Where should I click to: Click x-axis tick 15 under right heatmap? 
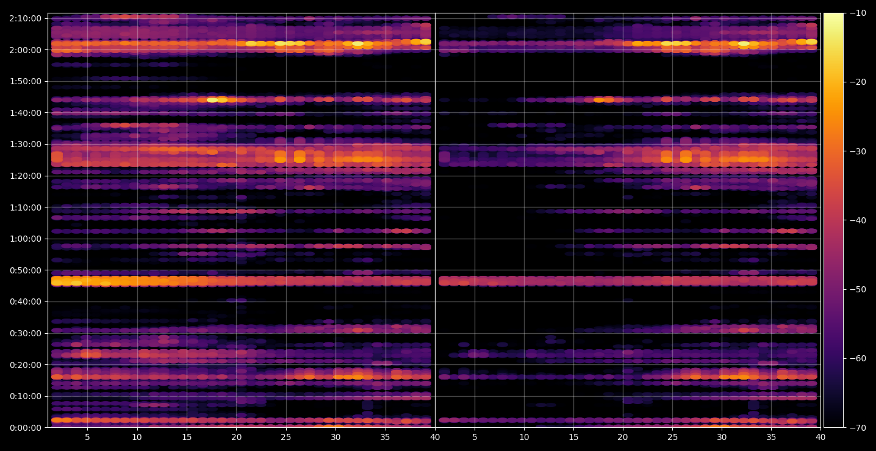(x=573, y=438)
